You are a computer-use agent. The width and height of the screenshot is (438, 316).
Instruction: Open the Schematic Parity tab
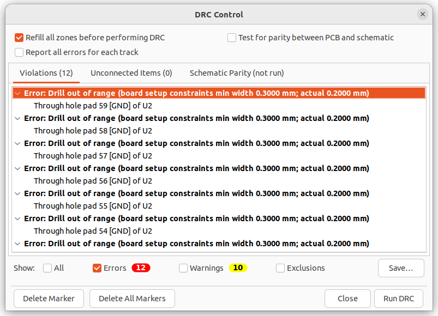point(237,73)
